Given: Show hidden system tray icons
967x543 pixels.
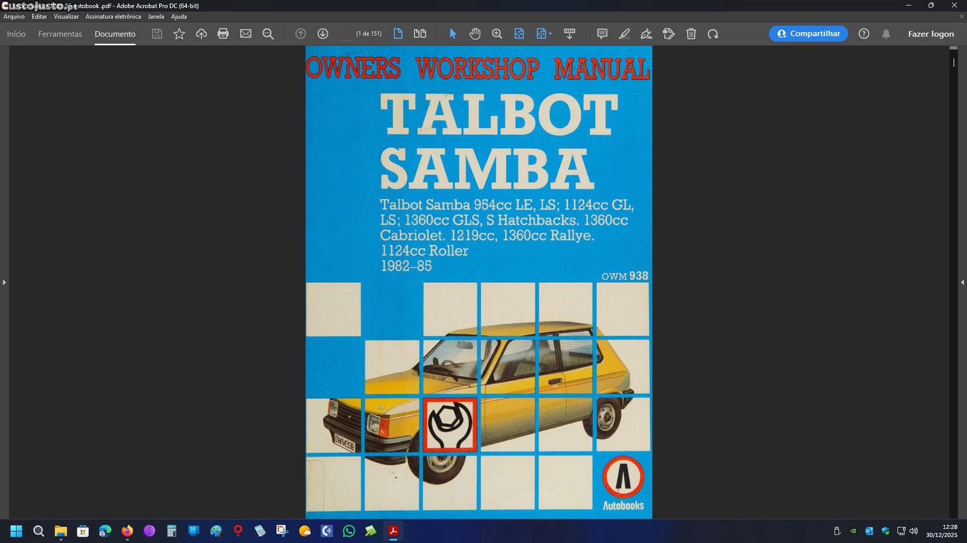Looking at the screenshot, I should tap(836, 531).
